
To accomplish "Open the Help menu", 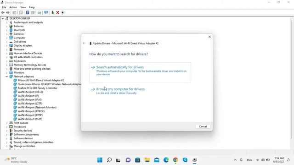I will (32, 7).
